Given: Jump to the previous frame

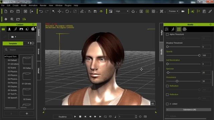Looking at the screenshot, I should pyautogui.click(x=90, y=117).
